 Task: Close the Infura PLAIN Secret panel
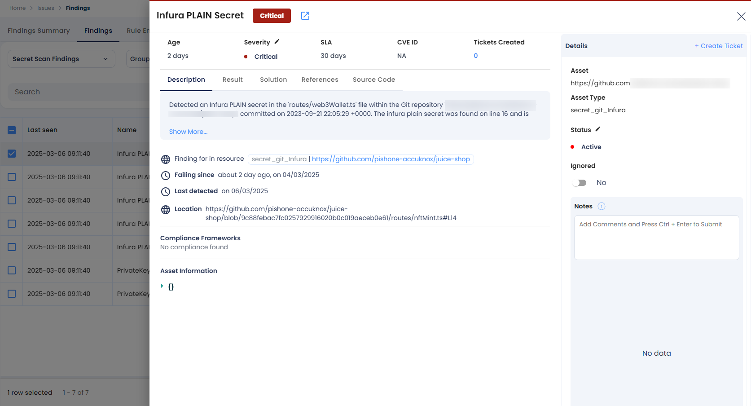(741, 16)
